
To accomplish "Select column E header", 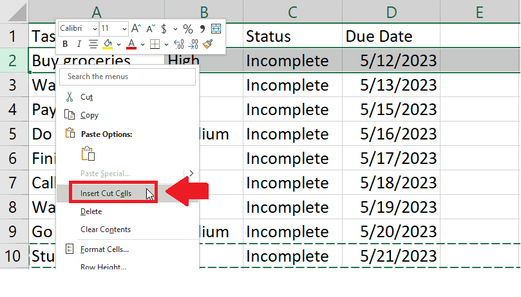I will (x=480, y=12).
